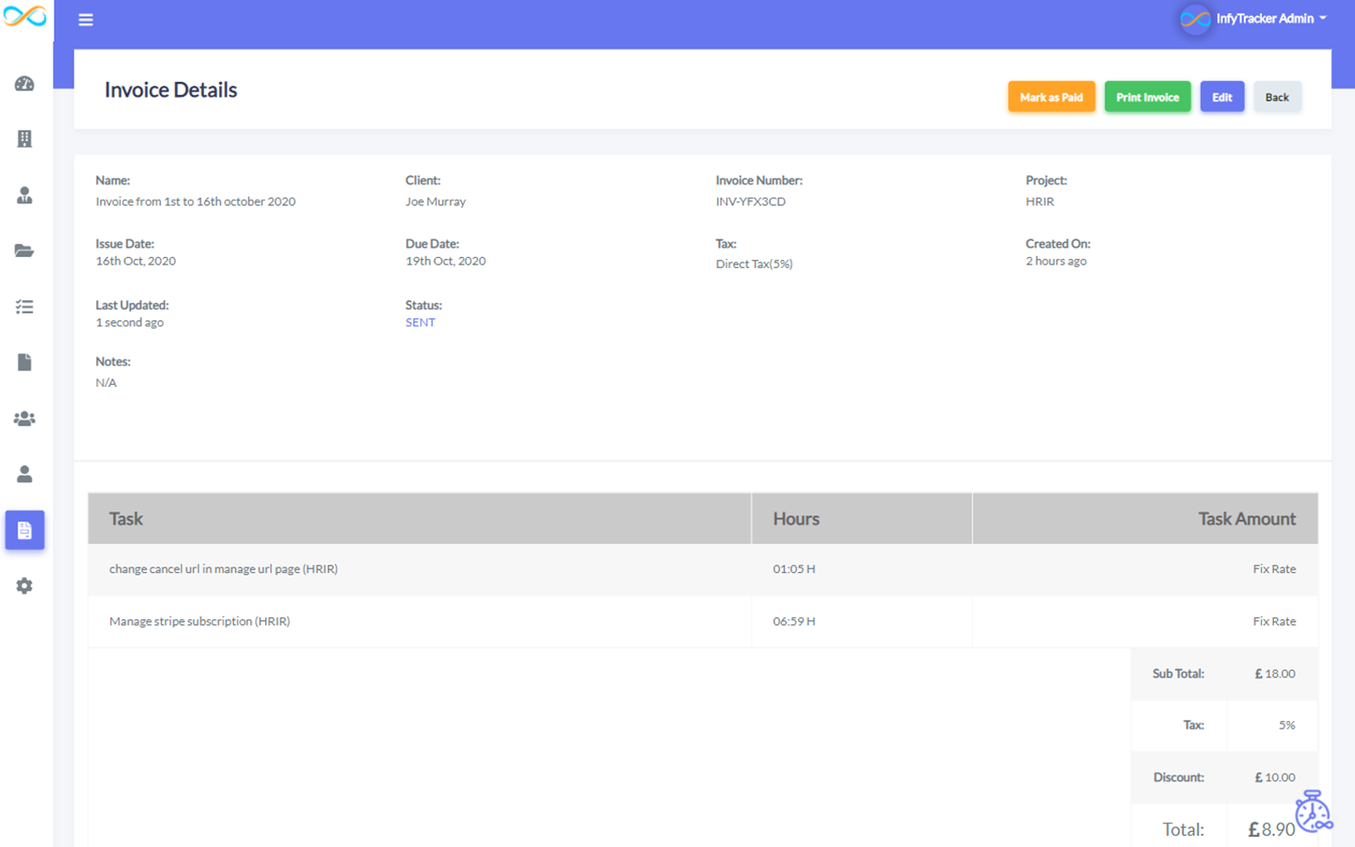Open the building icon in sidebar
Screen dimensions: 1355x847
click(x=24, y=139)
